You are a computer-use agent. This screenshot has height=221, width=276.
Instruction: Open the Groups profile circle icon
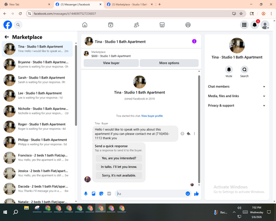tap(188, 25)
